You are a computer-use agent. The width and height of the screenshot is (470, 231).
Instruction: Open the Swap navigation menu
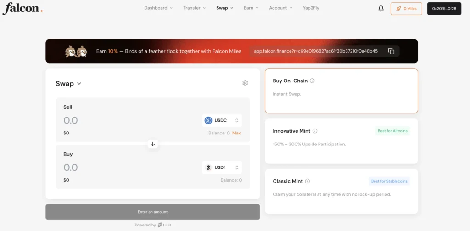click(x=225, y=8)
